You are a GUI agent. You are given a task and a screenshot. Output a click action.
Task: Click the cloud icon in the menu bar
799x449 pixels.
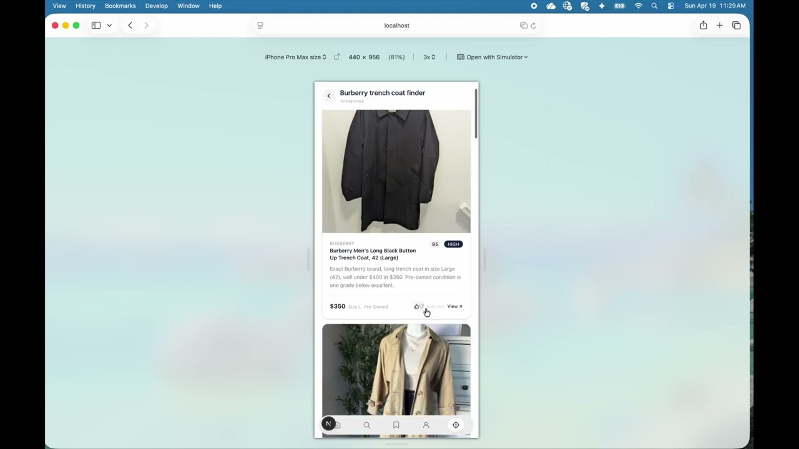(551, 6)
